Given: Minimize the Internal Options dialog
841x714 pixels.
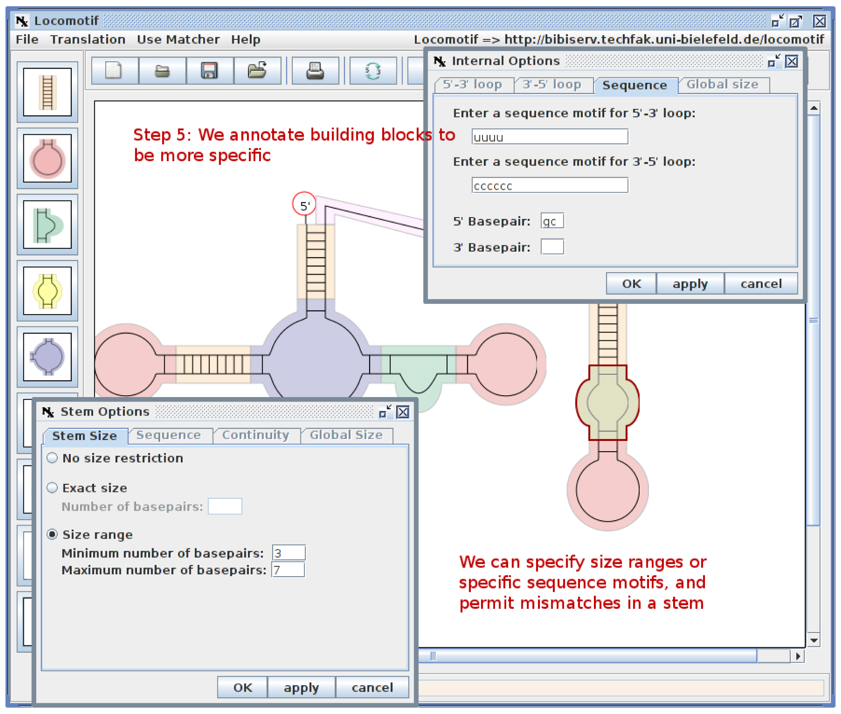Looking at the screenshot, I should (x=774, y=61).
